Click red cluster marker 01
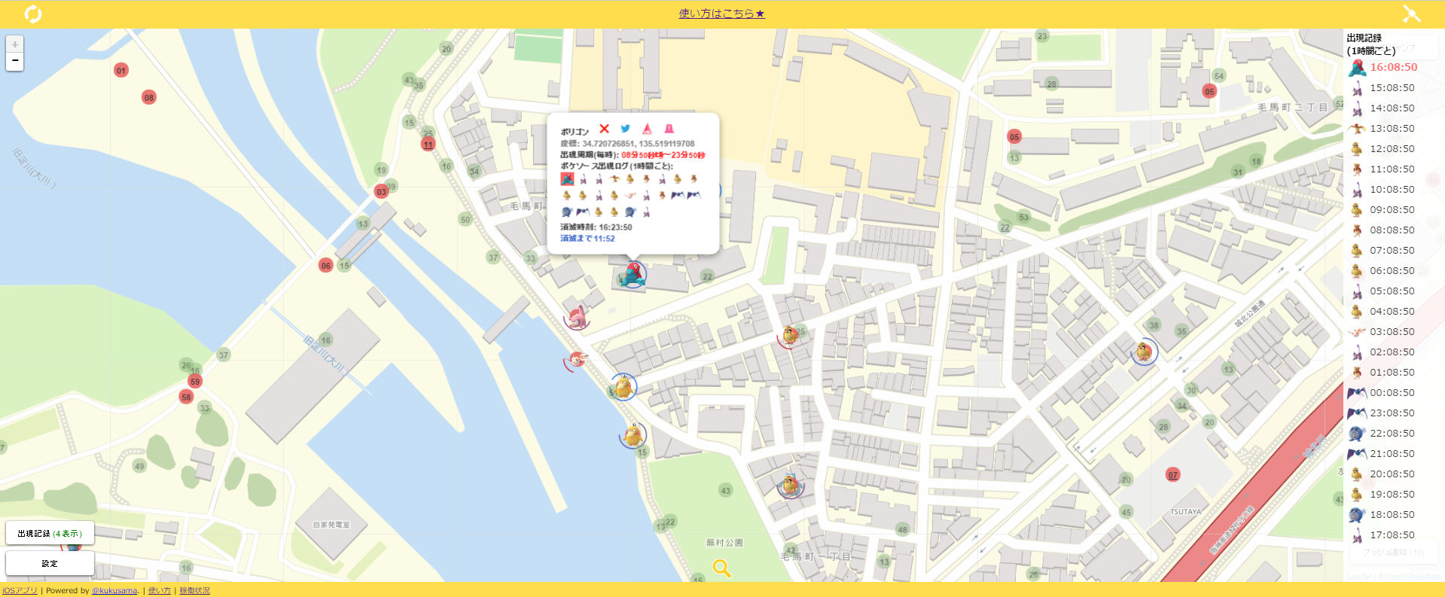Viewport: 1445px width, 597px height. tap(121, 70)
